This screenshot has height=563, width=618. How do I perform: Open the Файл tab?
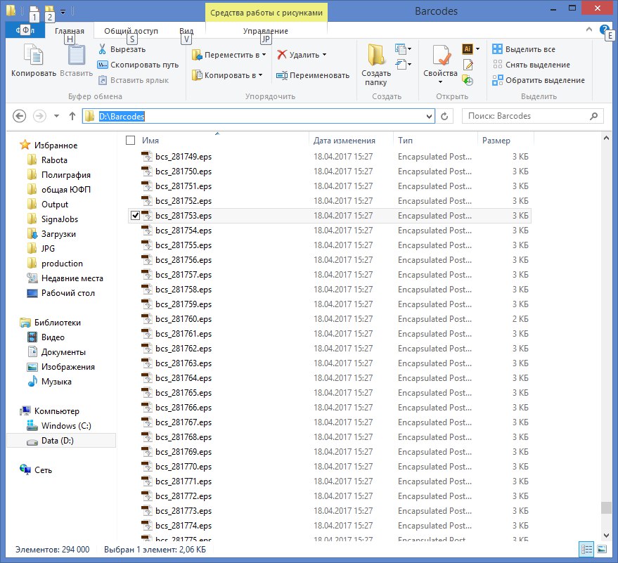pos(25,30)
